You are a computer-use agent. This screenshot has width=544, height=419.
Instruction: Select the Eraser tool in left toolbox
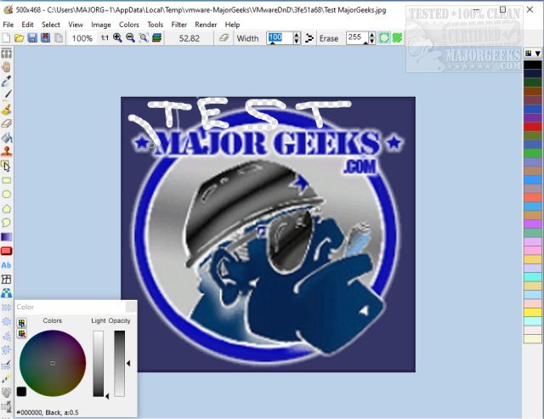click(x=6, y=123)
